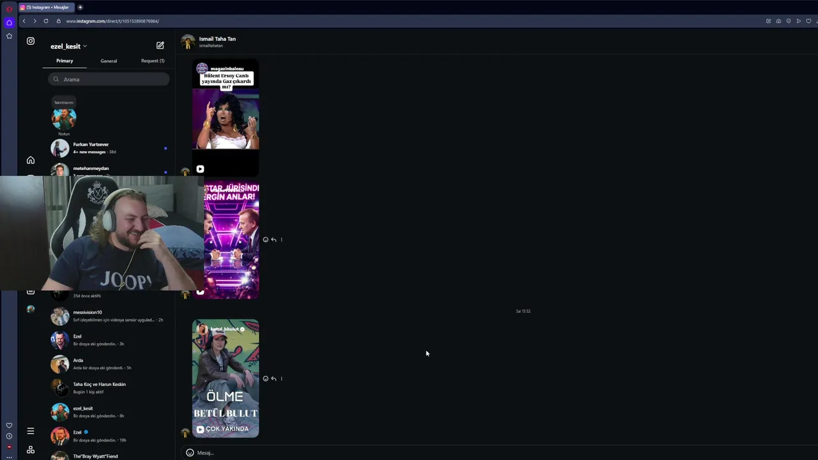Click the magazinbalosu account name on reel

226,68
